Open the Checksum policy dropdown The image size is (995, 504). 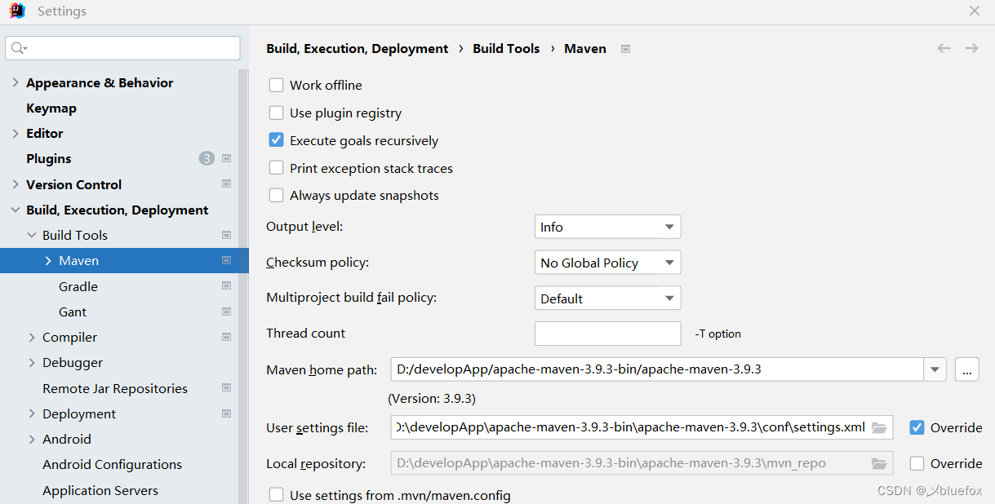(x=607, y=263)
